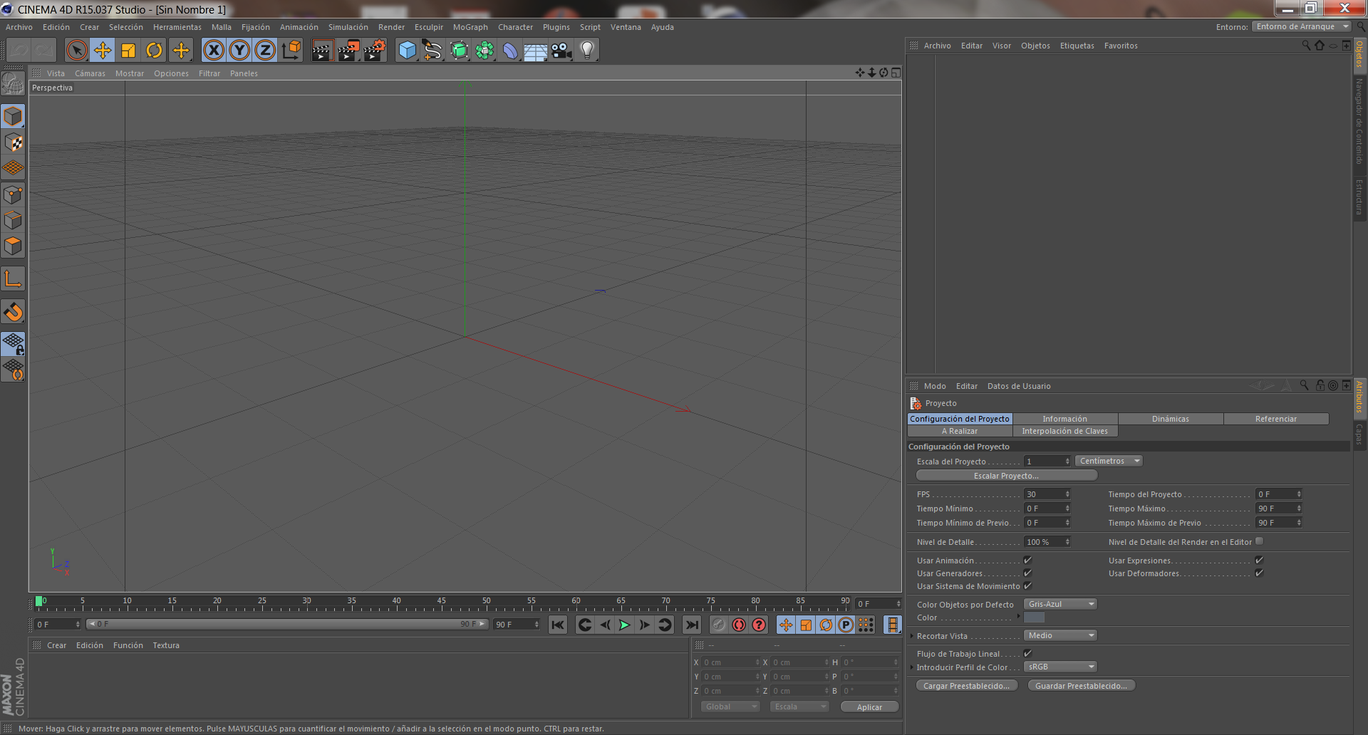1368x735 pixels.
Task: Toggle Usar Animación checkbox
Action: coord(1027,561)
